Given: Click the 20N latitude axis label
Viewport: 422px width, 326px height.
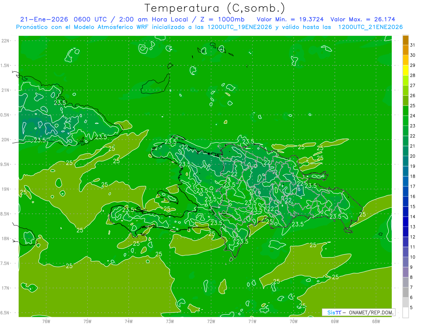Looking at the screenshot, I should (x=6, y=140).
